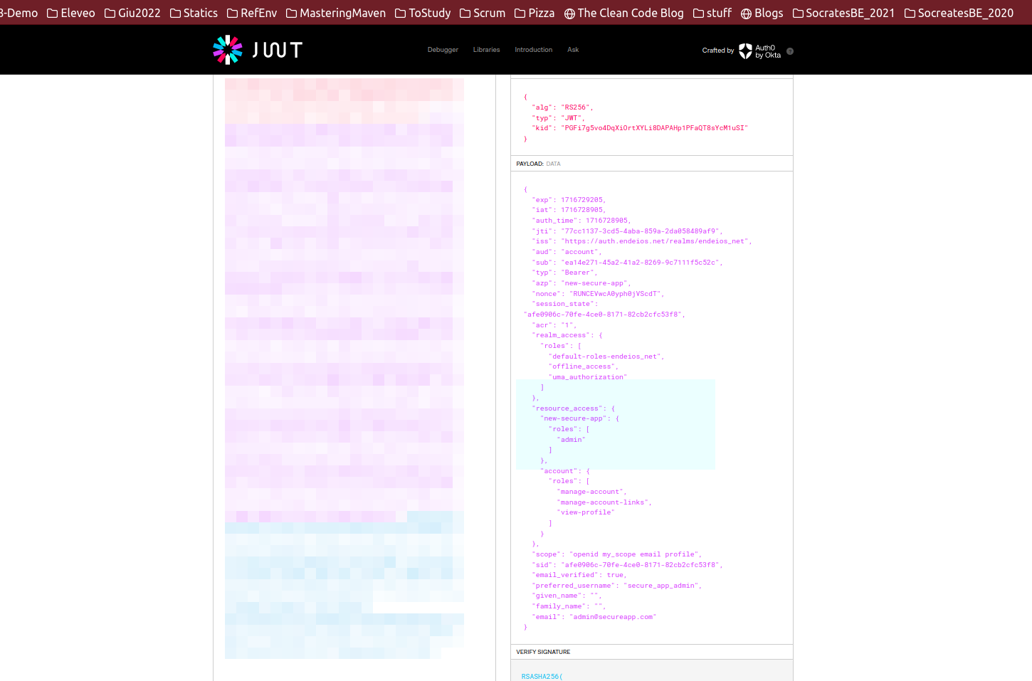
Task: Click the "exp": 1716729205 line
Action: 569,200
